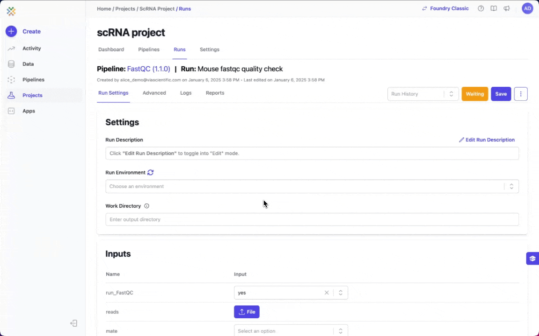Click the File upload button for reads
539x336 pixels.
pyautogui.click(x=247, y=312)
